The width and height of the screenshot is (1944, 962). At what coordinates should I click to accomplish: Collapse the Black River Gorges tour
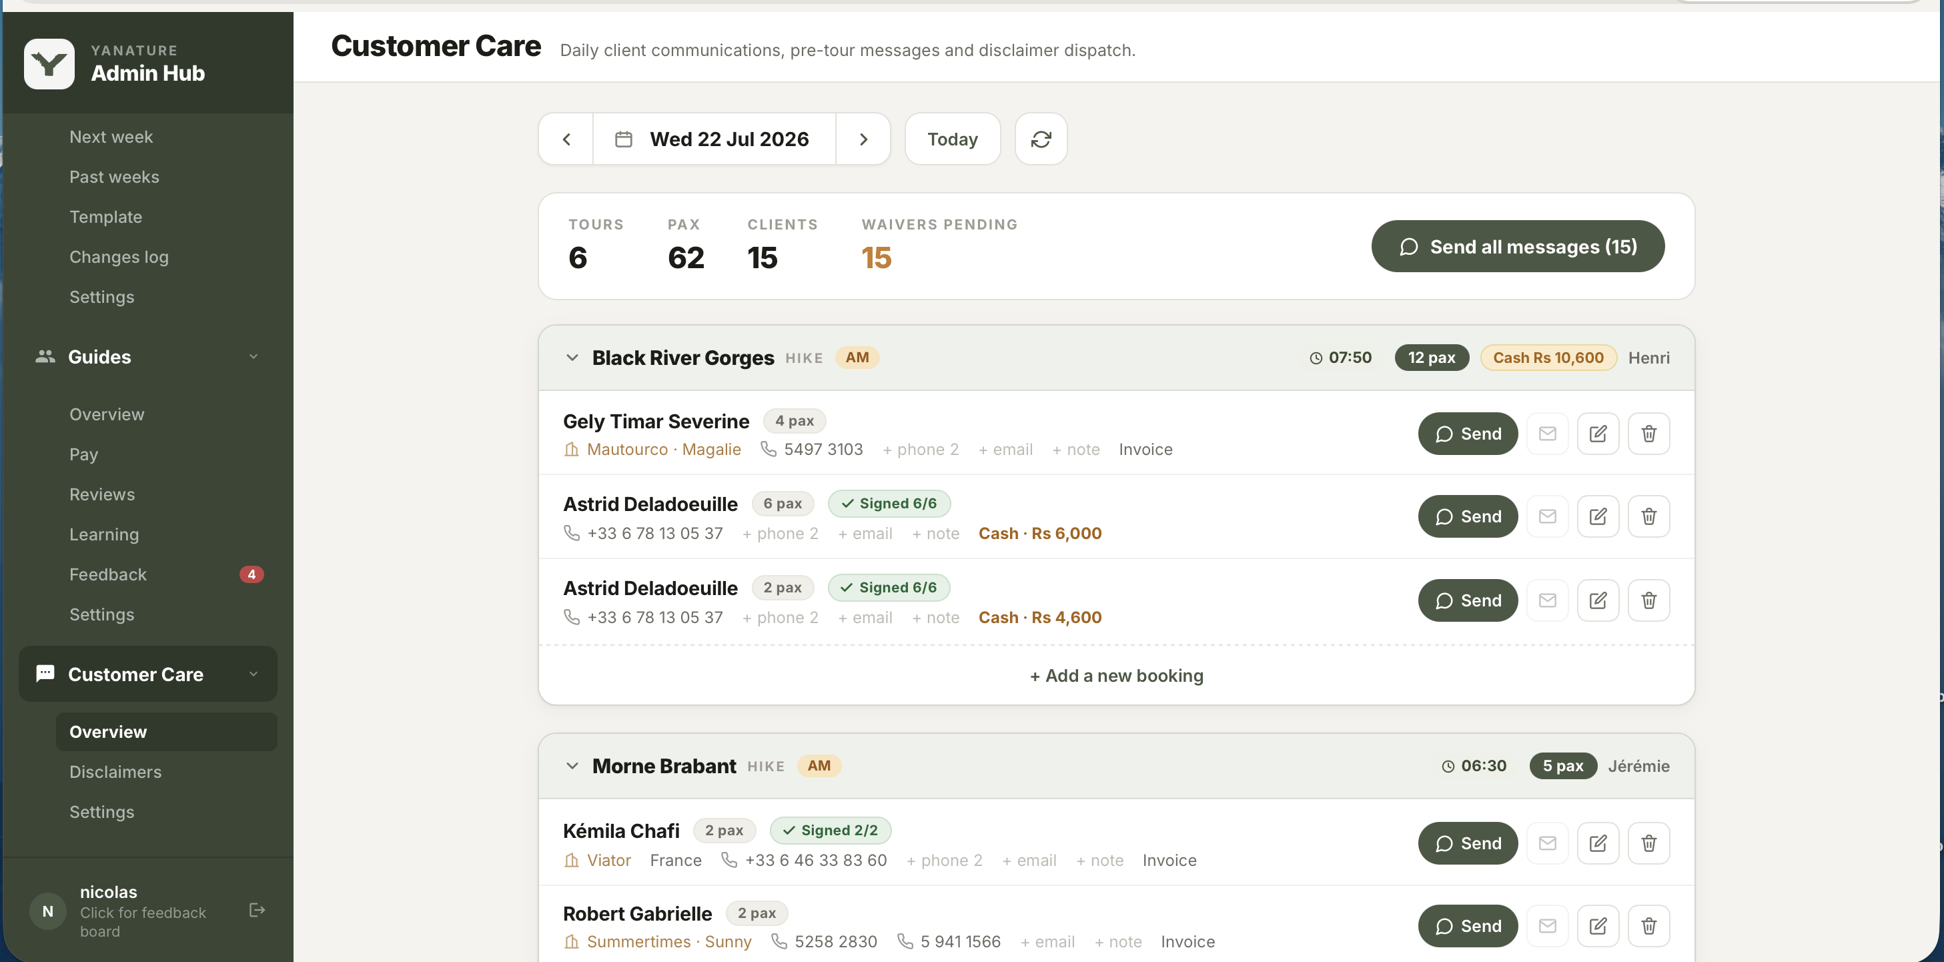[572, 358]
